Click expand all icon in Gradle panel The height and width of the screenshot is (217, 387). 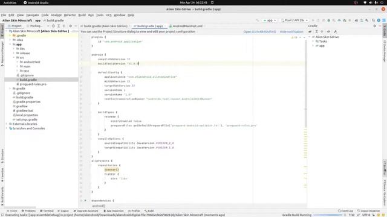[316, 31]
